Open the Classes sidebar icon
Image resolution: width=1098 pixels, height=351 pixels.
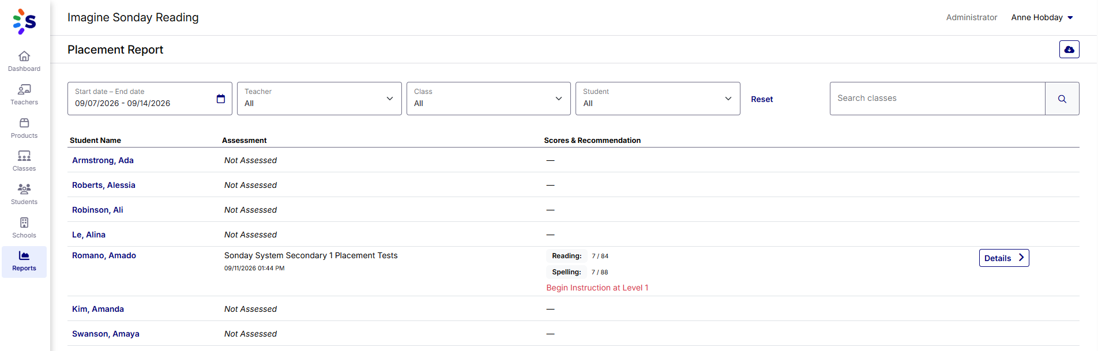tap(24, 156)
